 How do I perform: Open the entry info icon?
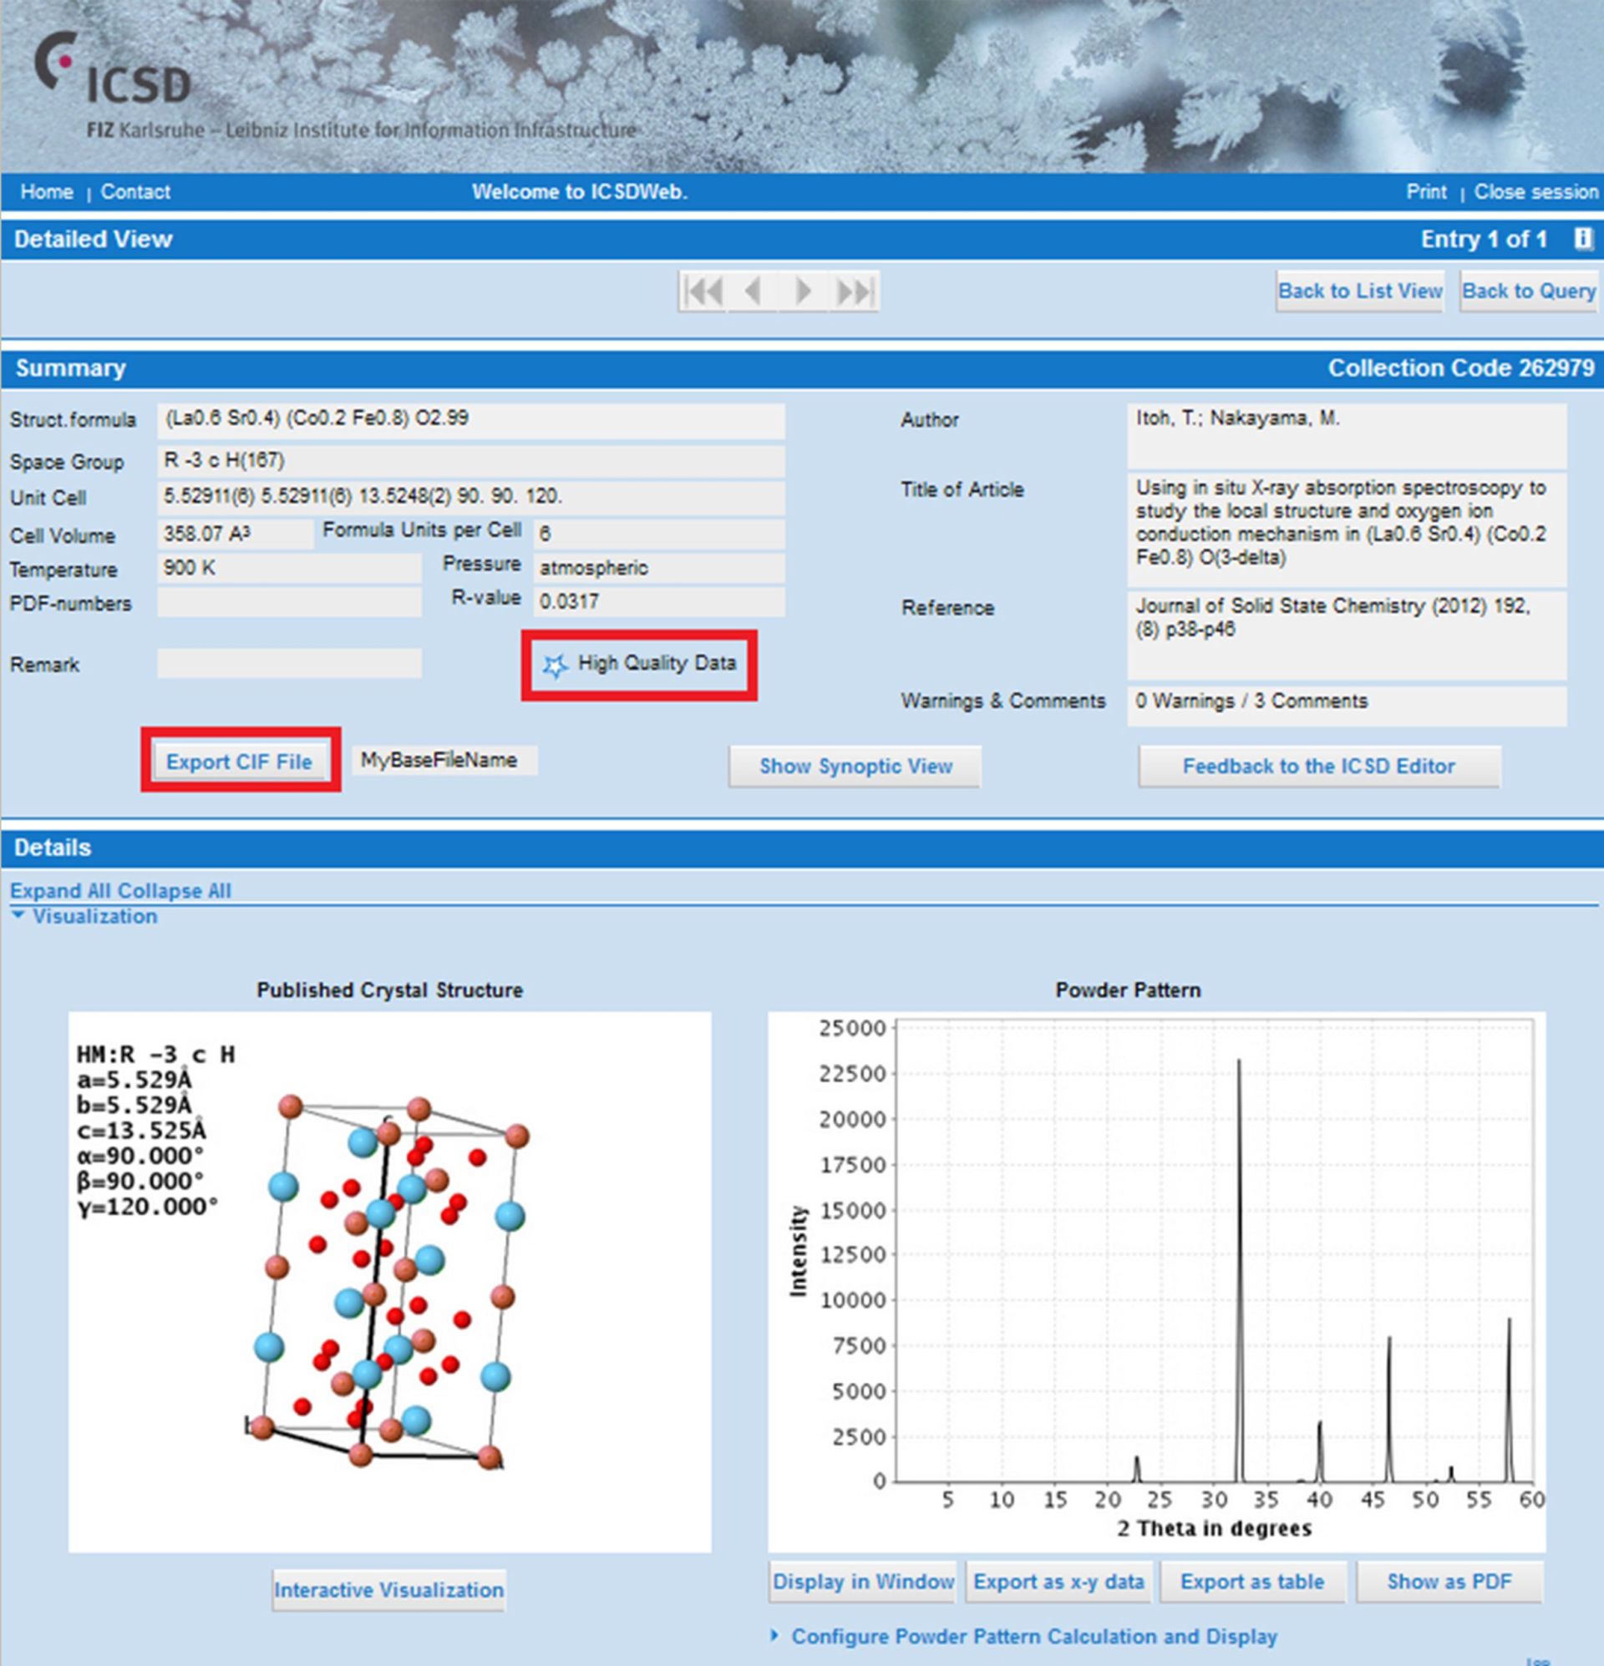(x=1583, y=239)
